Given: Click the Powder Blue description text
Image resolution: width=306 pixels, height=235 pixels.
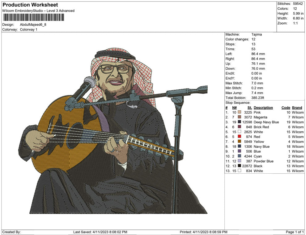Looking at the screenshot, I should coord(263,161).
